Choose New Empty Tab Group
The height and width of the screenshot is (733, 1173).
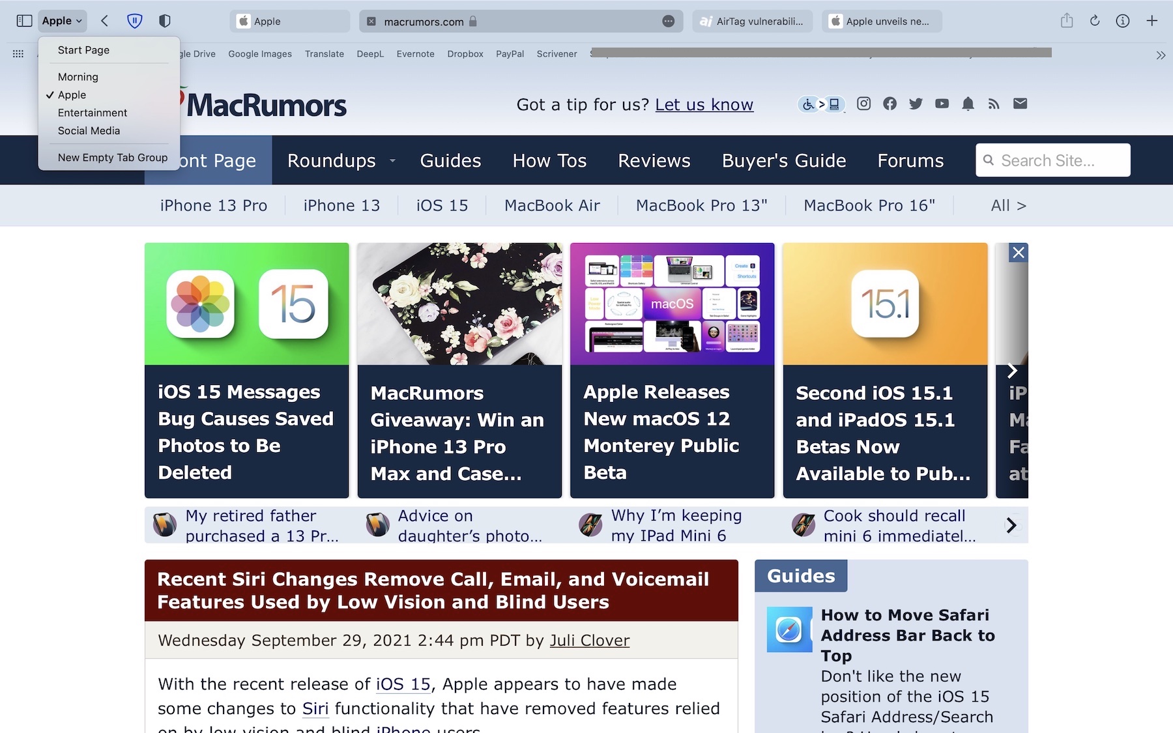tap(112, 158)
